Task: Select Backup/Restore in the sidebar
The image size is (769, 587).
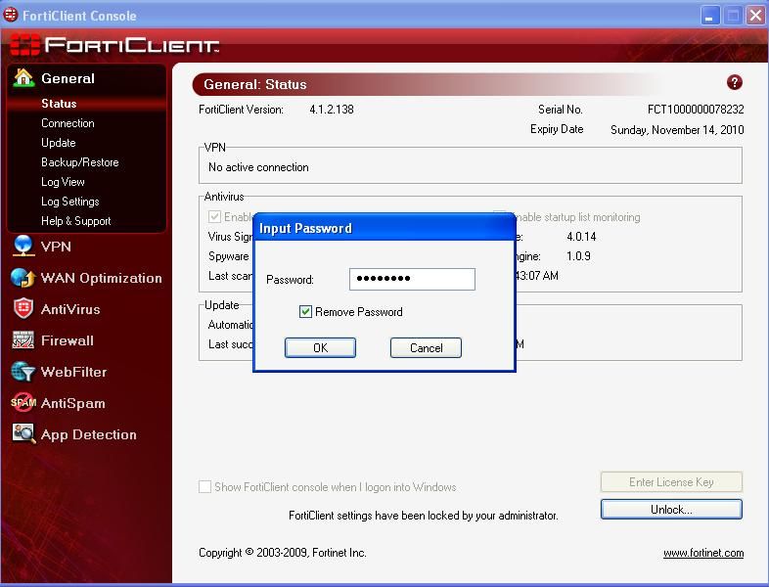Action: click(x=80, y=162)
